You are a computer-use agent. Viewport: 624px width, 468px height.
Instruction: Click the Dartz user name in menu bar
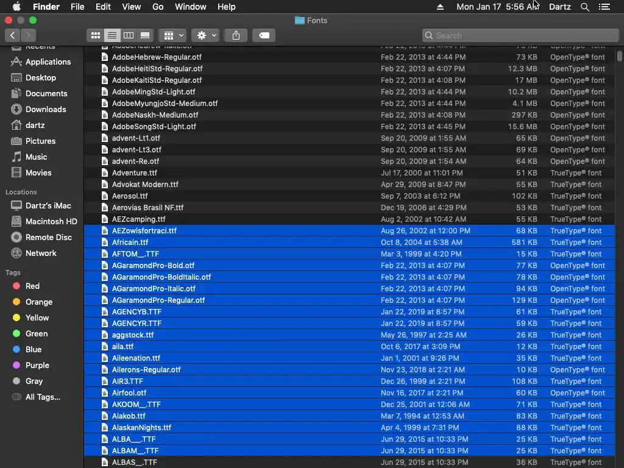pyautogui.click(x=560, y=7)
